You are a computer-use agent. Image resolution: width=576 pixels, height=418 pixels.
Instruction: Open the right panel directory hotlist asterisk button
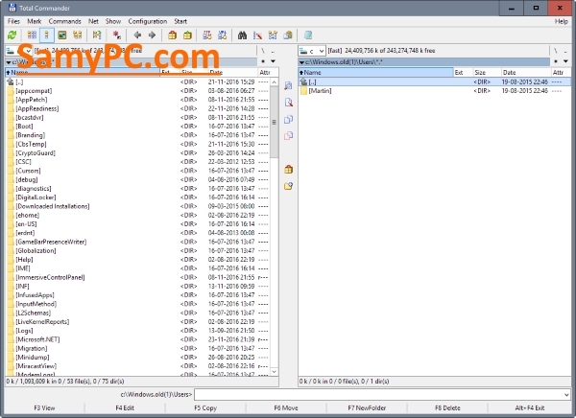click(556, 61)
